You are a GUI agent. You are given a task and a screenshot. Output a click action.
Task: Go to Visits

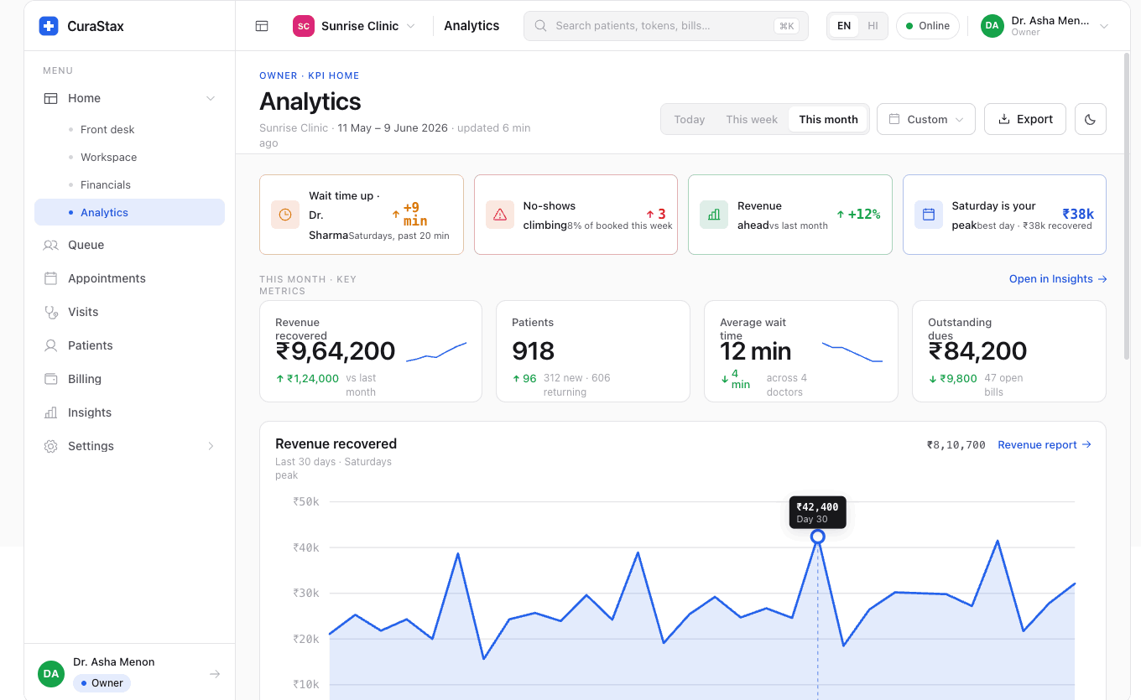(x=129, y=312)
